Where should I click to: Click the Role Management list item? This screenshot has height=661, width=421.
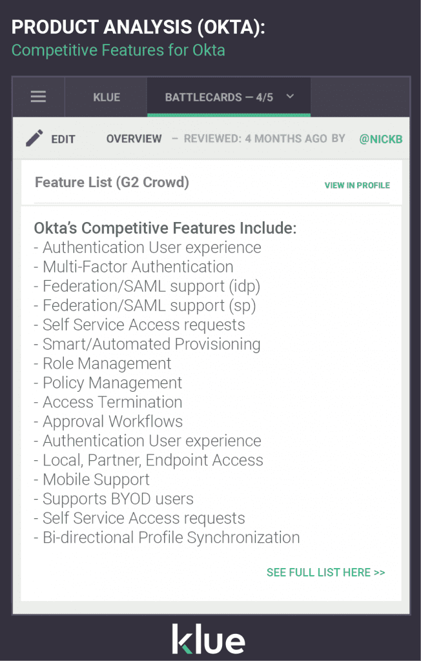(x=107, y=363)
